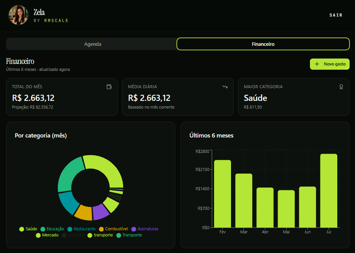Screen dimensions: 355x253
Task: Click the Assinaturas purple legend dot
Action: point(134,229)
